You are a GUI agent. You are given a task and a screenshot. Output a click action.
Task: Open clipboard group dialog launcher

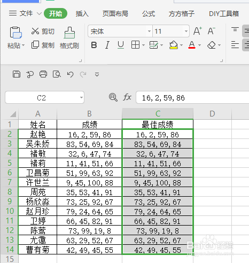click(x=81, y=61)
